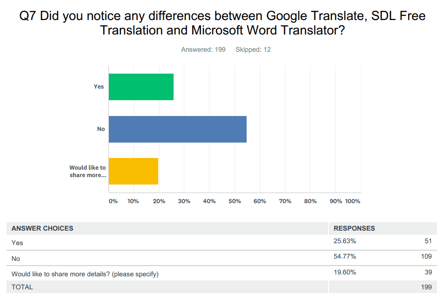Screen dimensions: 443x301
Task: Click the Answered: 199 text
Action: coord(203,49)
